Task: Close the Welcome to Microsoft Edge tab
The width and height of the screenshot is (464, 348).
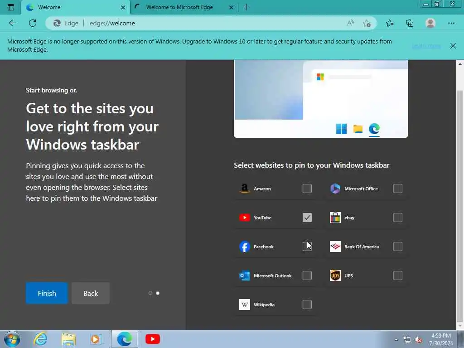Action: [232, 7]
